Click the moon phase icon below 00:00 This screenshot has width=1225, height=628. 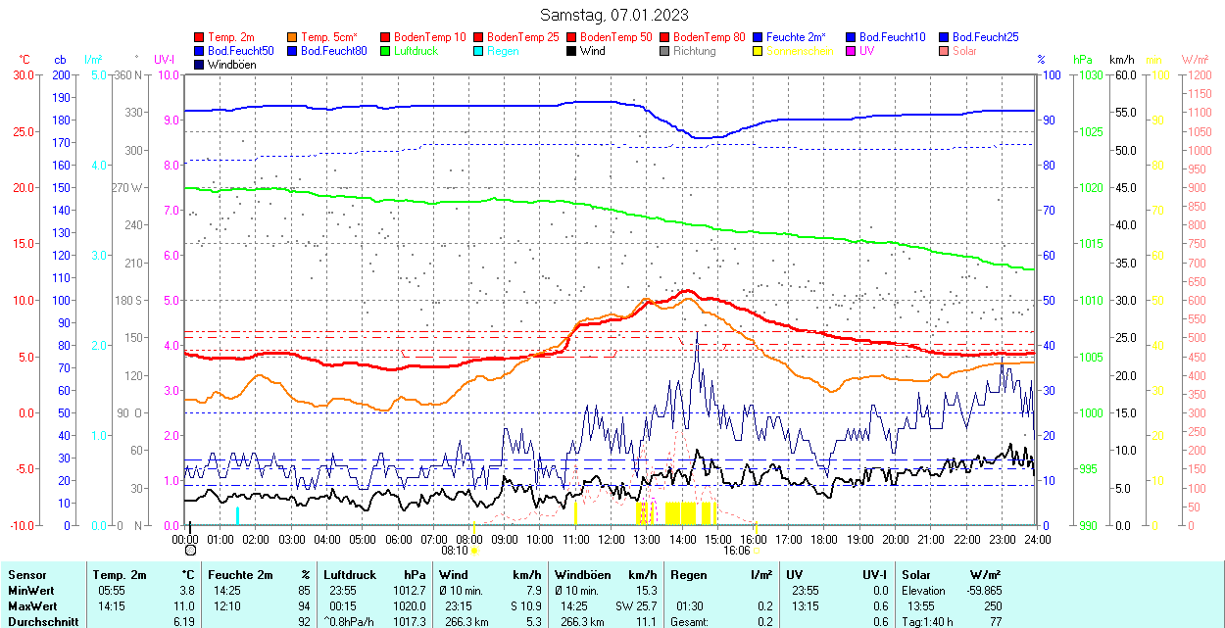[190, 551]
